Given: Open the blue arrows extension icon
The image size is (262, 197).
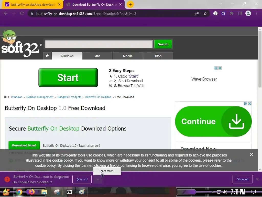Looking at the screenshot, I should (x=224, y=13).
